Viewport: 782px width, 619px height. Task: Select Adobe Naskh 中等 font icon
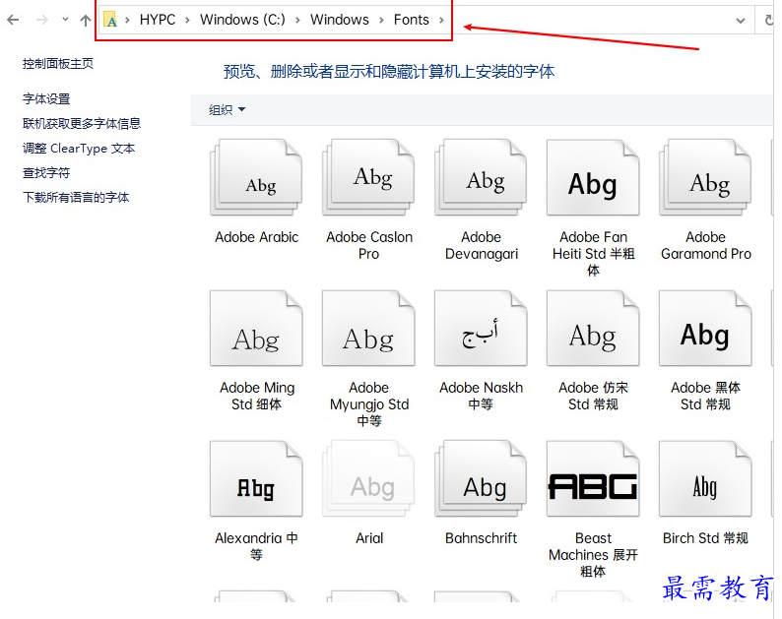pos(481,329)
